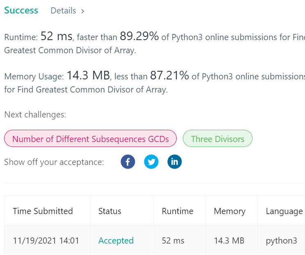This screenshot has height=255, width=305.
Task: Open the Three Divisors challenge
Action: pyautogui.click(x=217, y=139)
